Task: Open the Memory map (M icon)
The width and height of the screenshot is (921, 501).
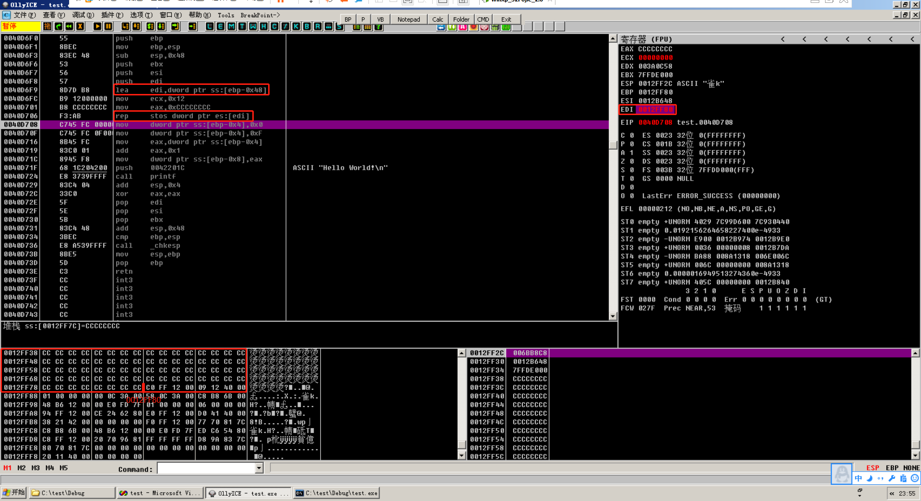Action: 231,26
